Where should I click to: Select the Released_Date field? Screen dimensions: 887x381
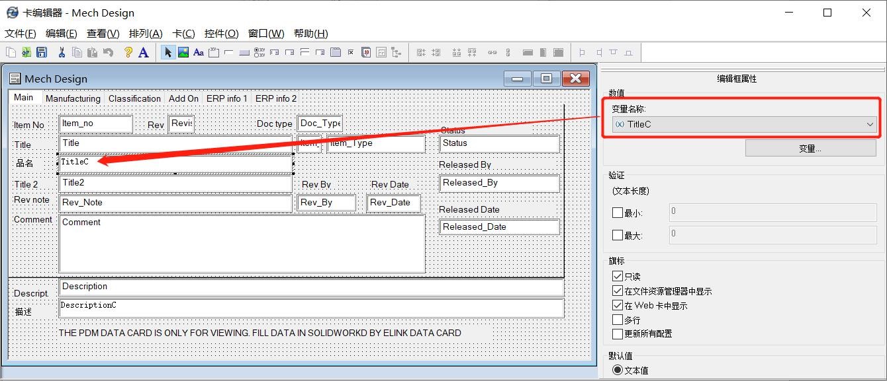coord(500,226)
